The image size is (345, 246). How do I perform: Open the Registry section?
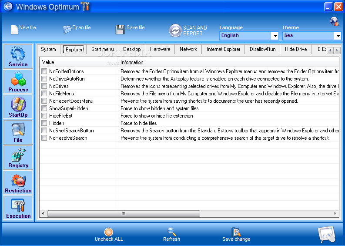18,158
